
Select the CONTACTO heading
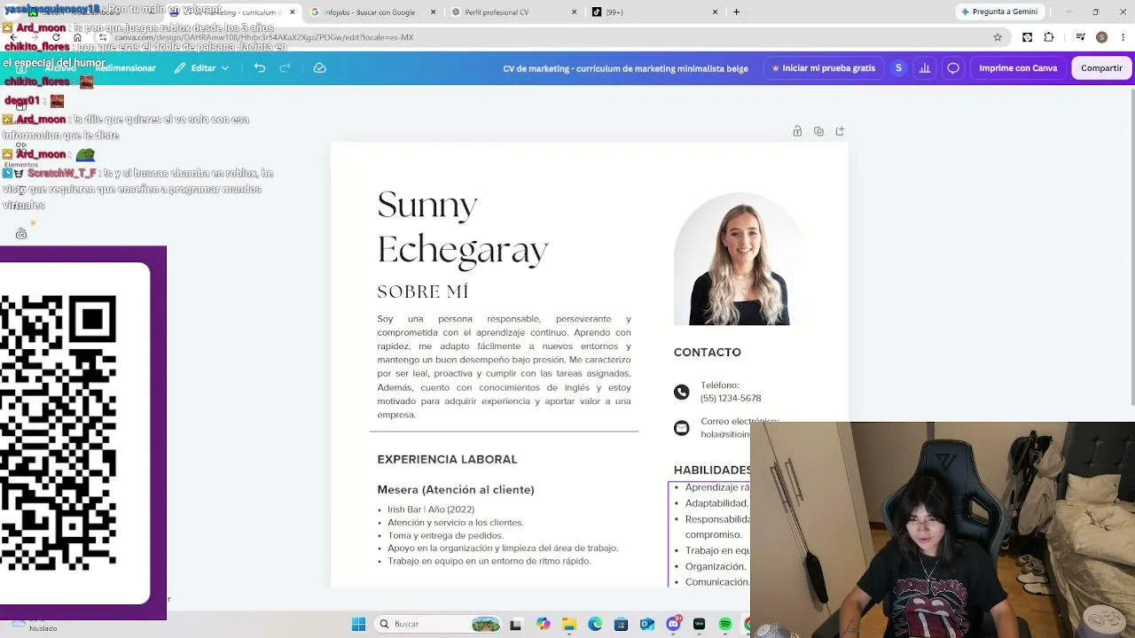[x=707, y=352]
